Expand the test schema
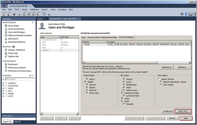Screen dimensions: 197x125 [3, 91]
